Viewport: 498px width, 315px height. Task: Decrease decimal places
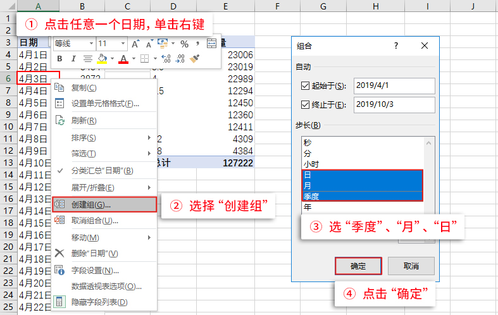click(180, 59)
